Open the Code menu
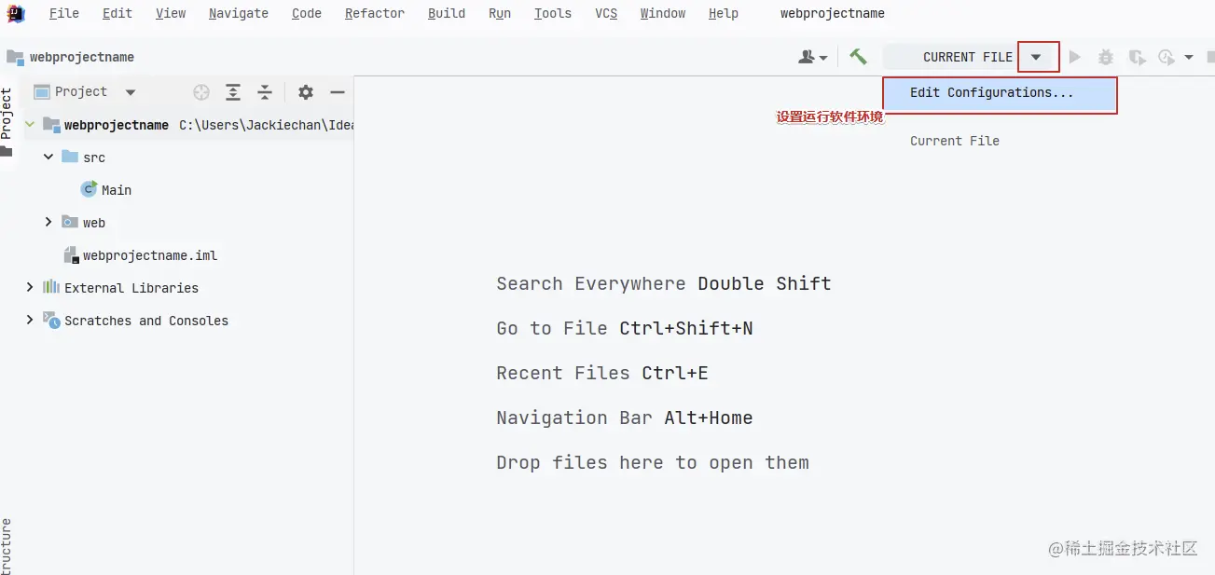The width and height of the screenshot is (1215, 575). click(x=307, y=13)
